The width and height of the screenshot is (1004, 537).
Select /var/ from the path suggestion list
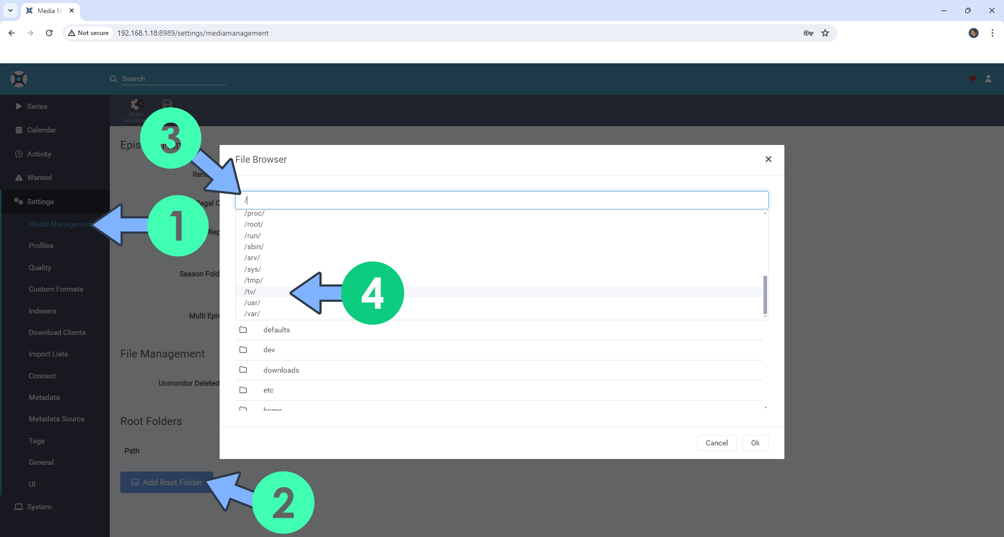pyautogui.click(x=252, y=314)
